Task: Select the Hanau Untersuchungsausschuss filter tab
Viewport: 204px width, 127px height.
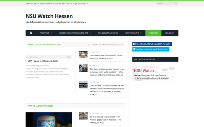Action: [108, 45]
